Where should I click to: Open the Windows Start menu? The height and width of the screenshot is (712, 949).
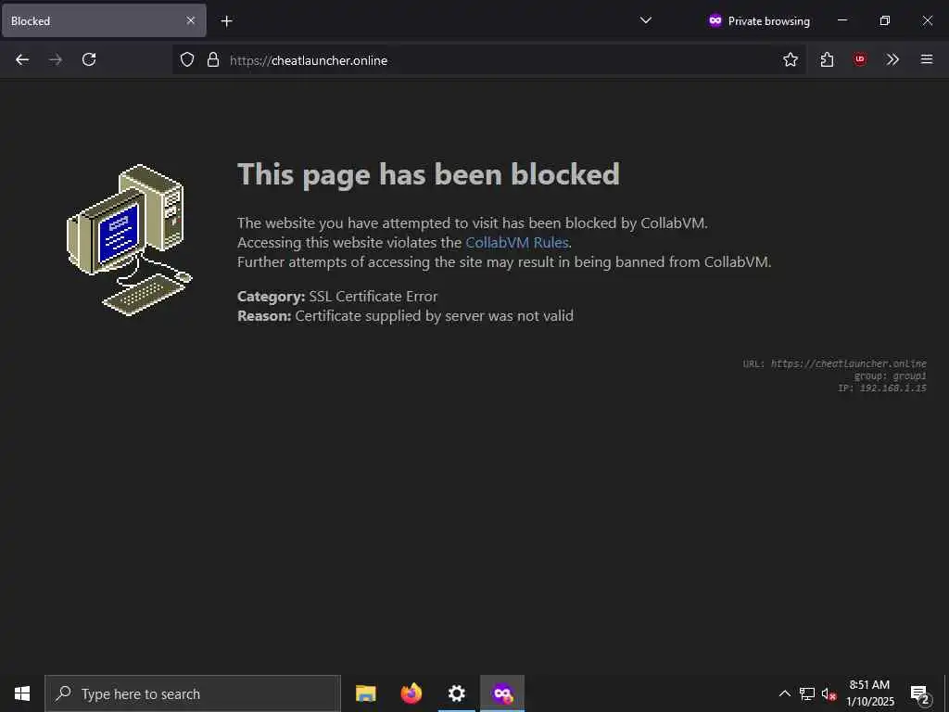(x=22, y=693)
